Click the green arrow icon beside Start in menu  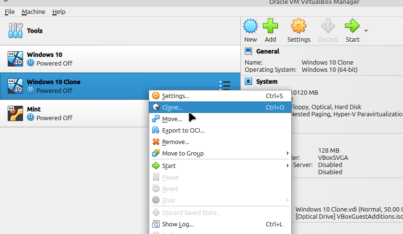(x=156, y=166)
